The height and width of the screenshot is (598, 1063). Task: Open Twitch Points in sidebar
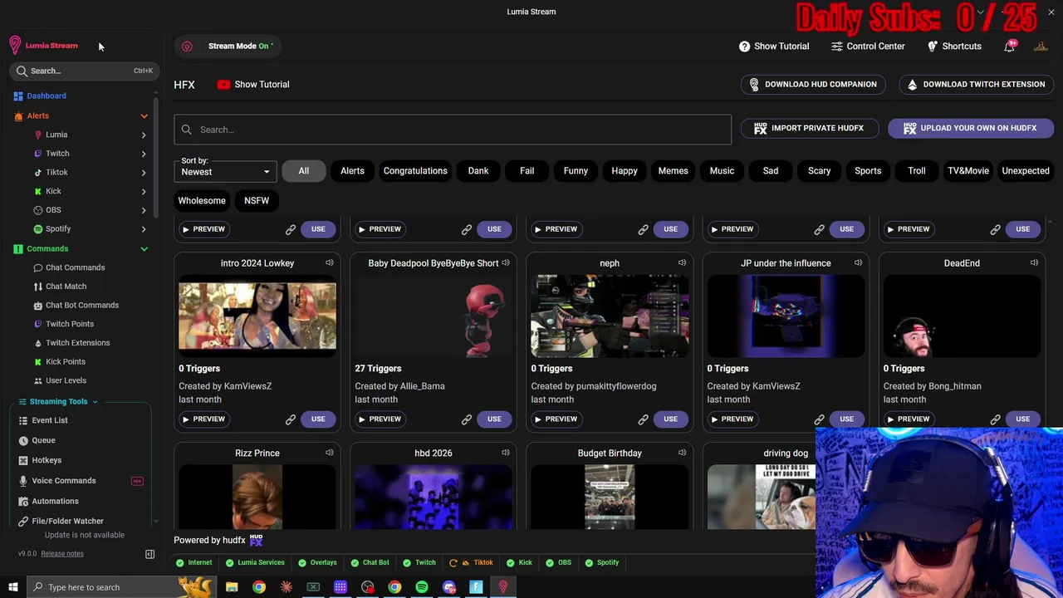(70, 324)
